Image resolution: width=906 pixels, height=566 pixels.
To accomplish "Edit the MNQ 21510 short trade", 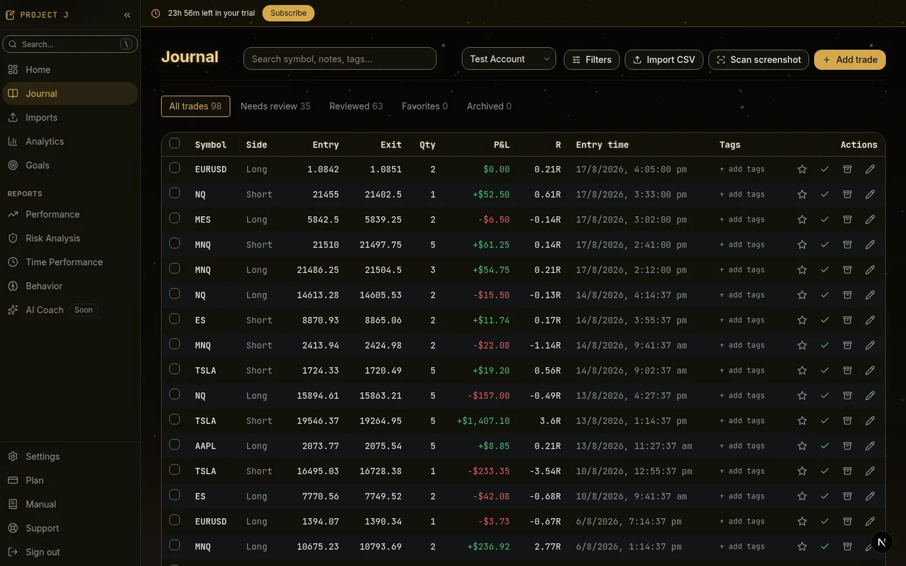I will tap(870, 245).
